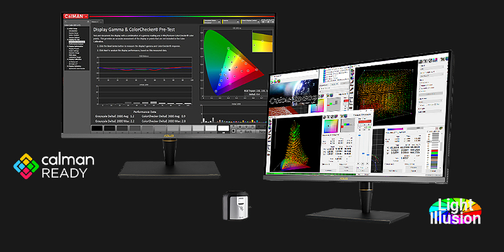Click the Back navigation button in CalMAN
The image size is (504, 252).
[247, 132]
